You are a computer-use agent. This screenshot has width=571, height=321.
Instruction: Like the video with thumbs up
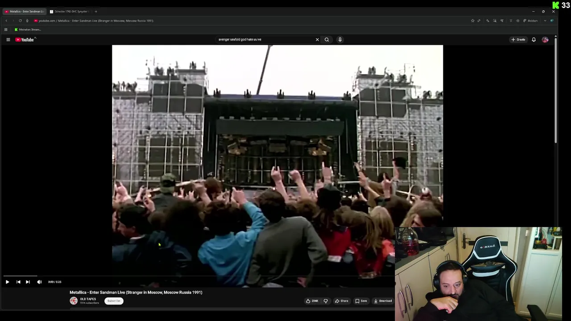pos(312,301)
